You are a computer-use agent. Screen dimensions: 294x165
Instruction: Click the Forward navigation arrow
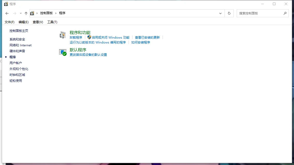coord(14,13)
